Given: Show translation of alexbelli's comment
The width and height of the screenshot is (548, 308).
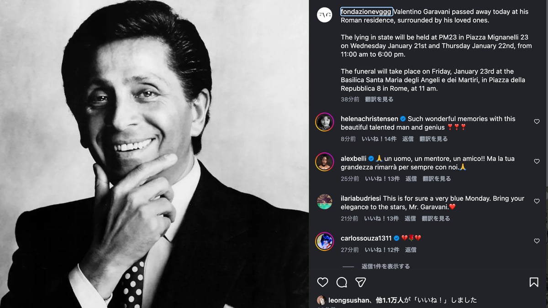Looking at the screenshot, I should (437, 179).
